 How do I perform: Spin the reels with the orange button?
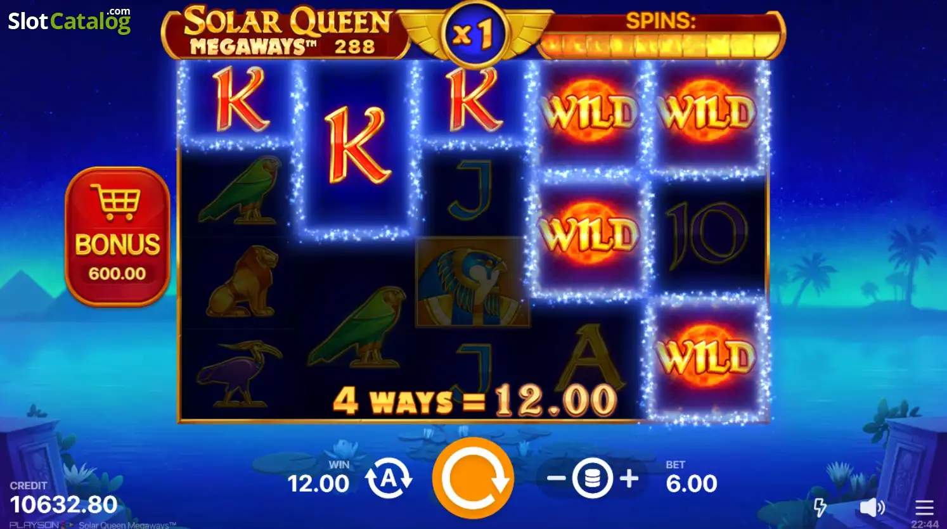[x=473, y=478]
